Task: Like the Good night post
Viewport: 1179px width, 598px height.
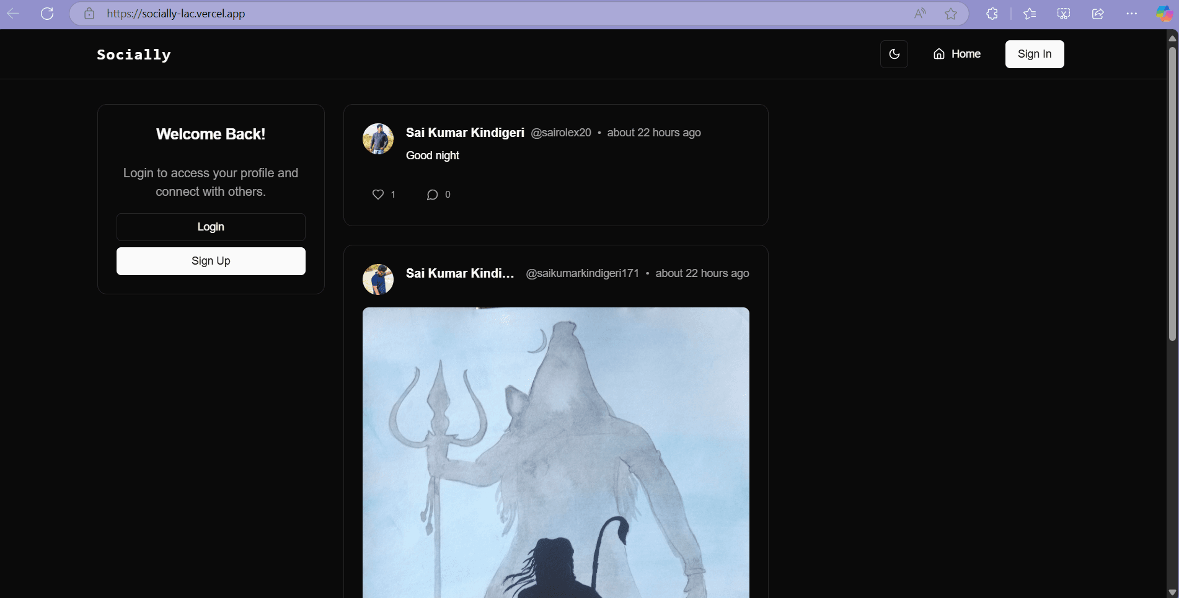Action: (378, 195)
